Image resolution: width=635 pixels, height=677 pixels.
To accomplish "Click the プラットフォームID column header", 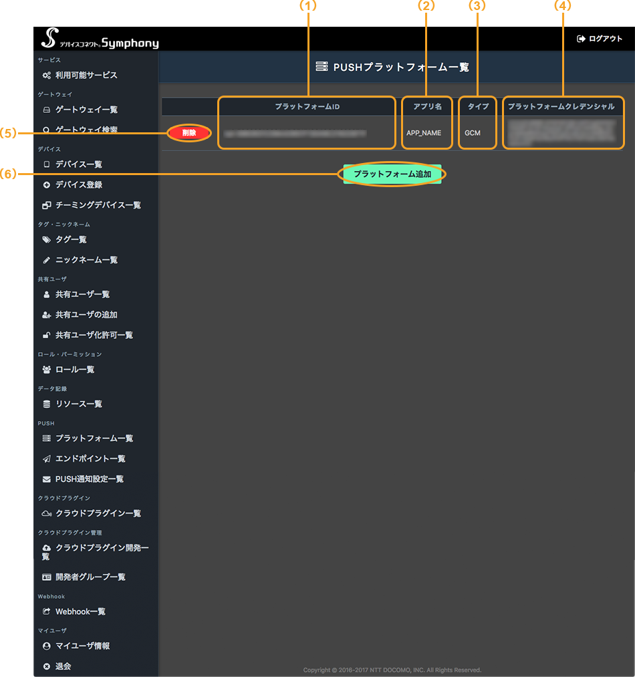I will pos(307,107).
